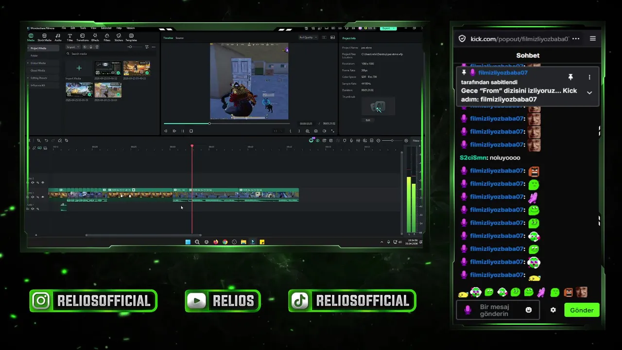
Task: Click the preview volume speaker icon
Action: [324, 131]
